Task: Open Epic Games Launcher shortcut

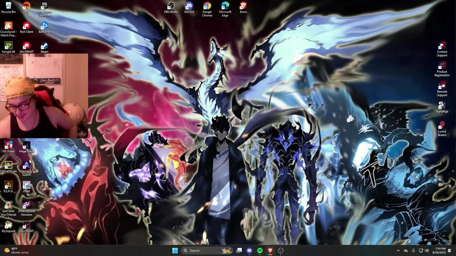Action: point(45,9)
